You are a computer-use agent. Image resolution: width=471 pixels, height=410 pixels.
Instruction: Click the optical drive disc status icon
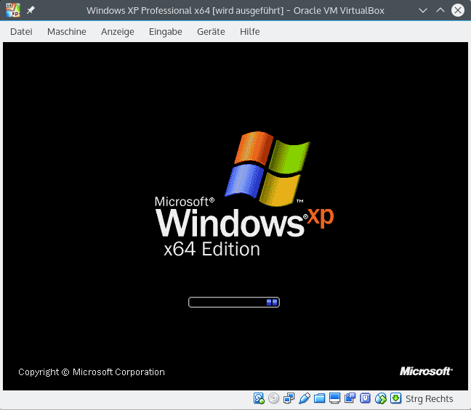point(274,398)
